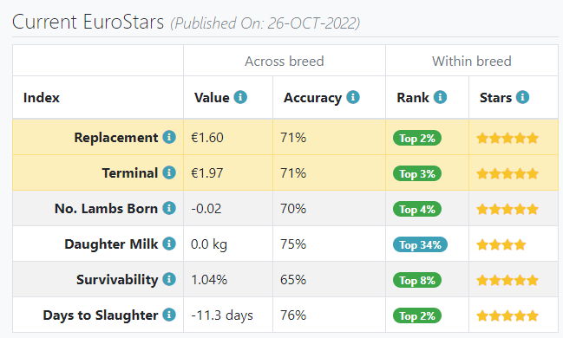
Task: Click info icon next to No. Lambs Born
Action: 169,208
